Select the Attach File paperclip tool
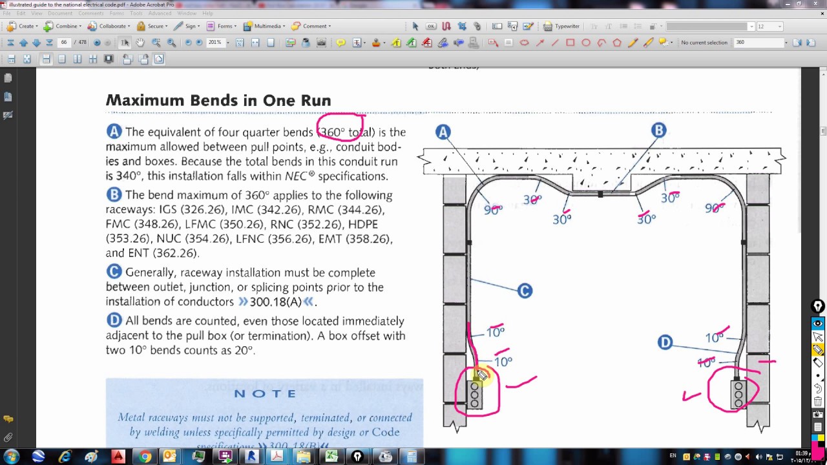 tap(443, 43)
